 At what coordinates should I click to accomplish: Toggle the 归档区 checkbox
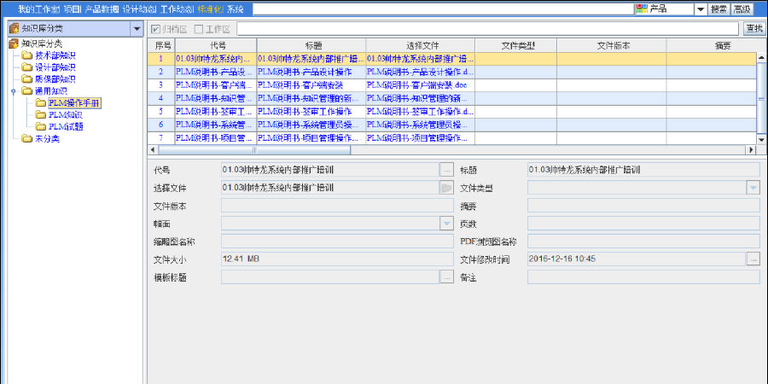click(x=155, y=29)
